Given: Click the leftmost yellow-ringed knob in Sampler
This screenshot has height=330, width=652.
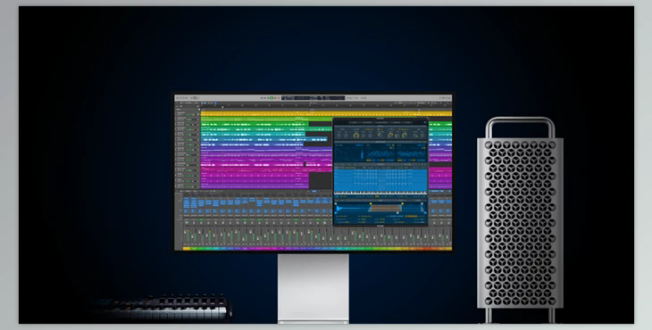Looking at the screenshot, I should click(x=356, y=136).
